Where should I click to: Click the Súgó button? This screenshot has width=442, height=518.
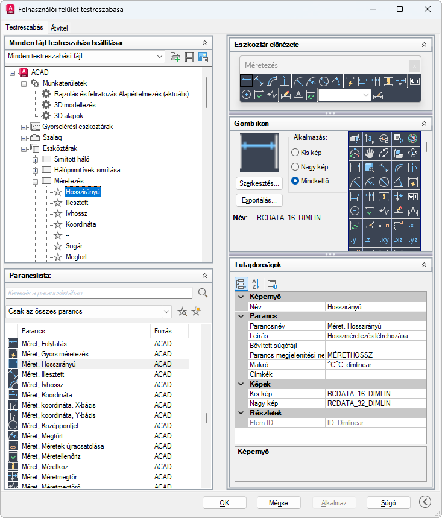(388, 503)
